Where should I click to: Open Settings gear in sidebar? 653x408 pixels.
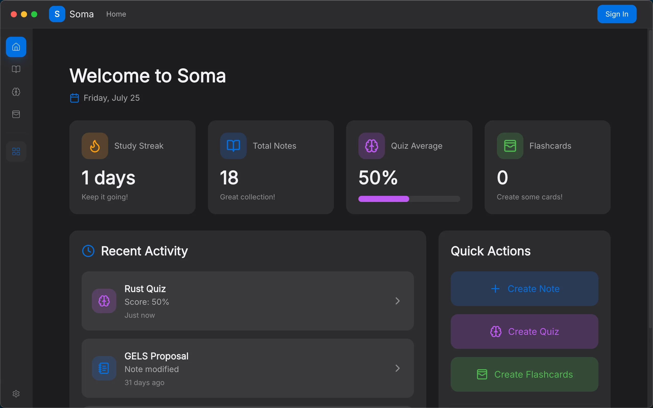click(16, 394)
